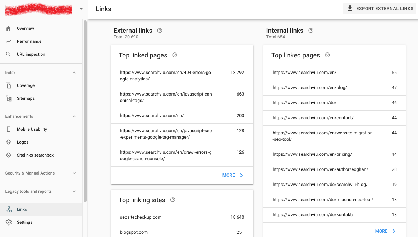The image size is (418, 237).
Task: Click External links Total 20,690 text
Action: tap(126, 37)
